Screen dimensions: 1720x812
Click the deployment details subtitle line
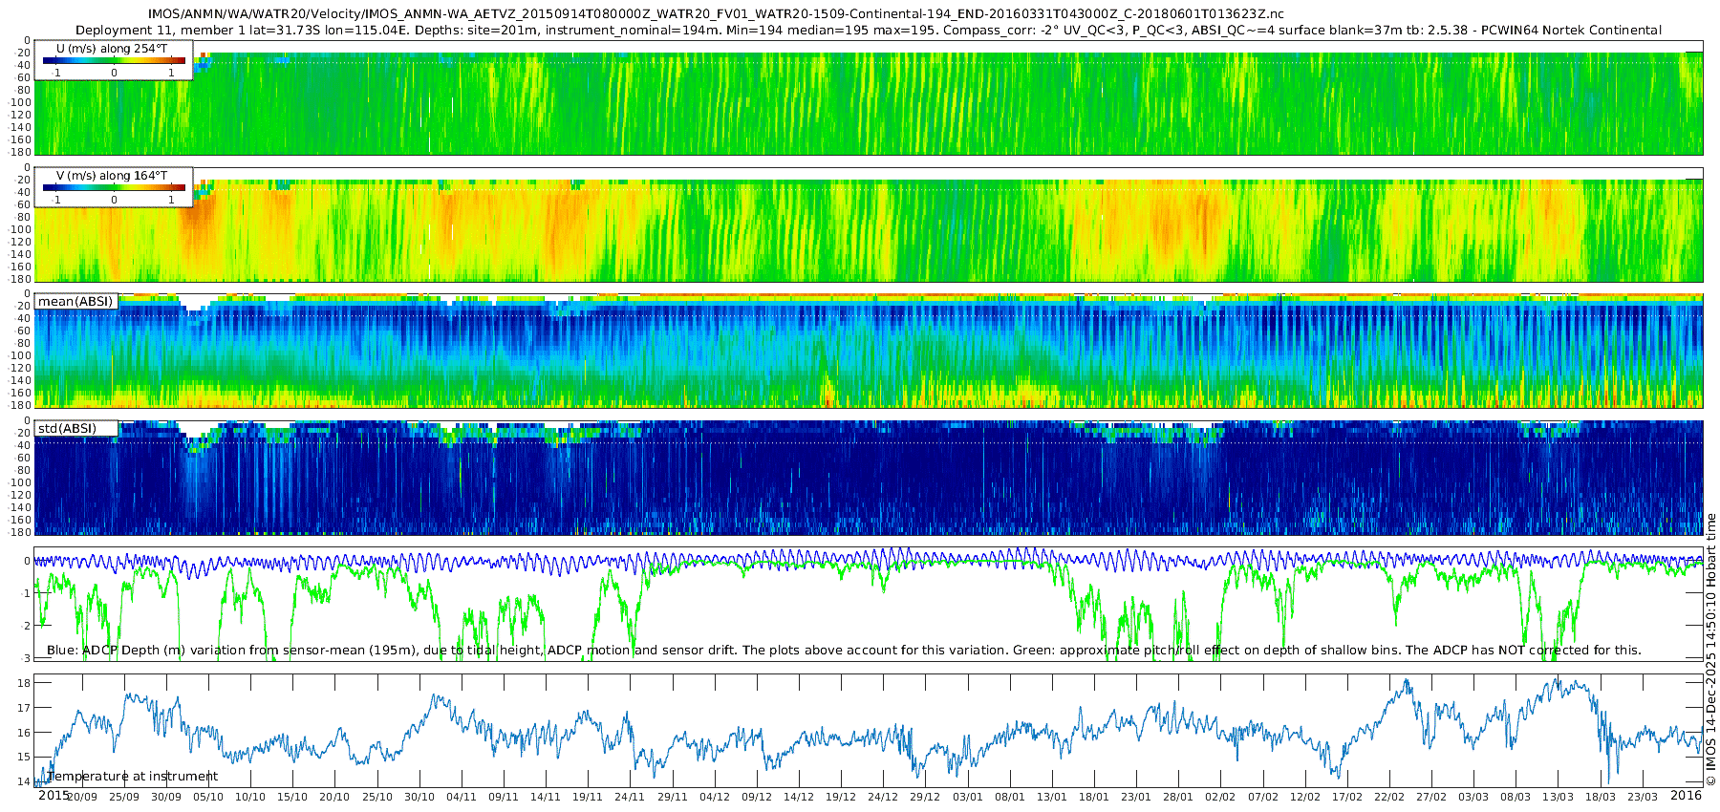tap(868, 31)
